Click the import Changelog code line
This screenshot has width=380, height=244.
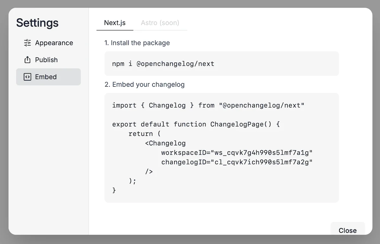pyautogui.click(x=208, y=105)
